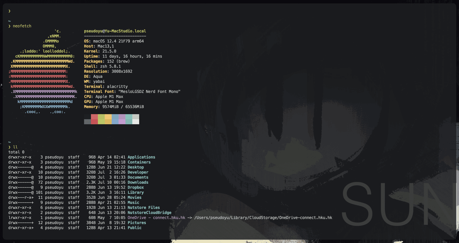Click the red neofetch color swatch
This screenshot has width=459, height=243.
pos(94,119)
